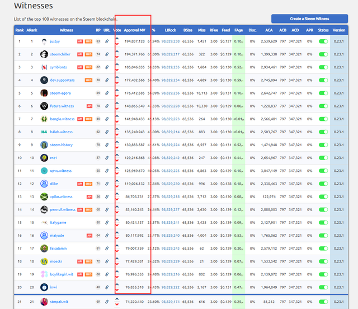The height and width of the screenshot is (309, 358).
Task: Open boylikegirl.wit witness profile link
Action: point(62,274)
